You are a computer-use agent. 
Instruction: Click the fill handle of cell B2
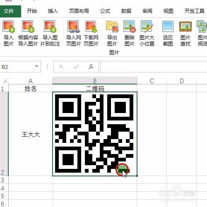tap(137, 176)
